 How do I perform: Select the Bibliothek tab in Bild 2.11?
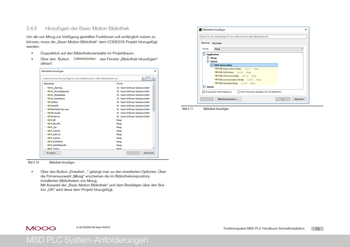coord(205,43)
